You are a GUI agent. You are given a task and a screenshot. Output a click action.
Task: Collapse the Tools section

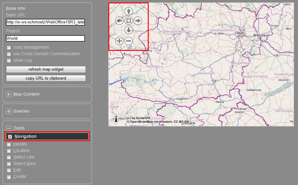(x=9, y=128)
